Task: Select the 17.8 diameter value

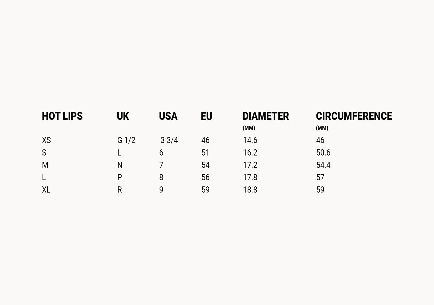Action: [250, 178]
